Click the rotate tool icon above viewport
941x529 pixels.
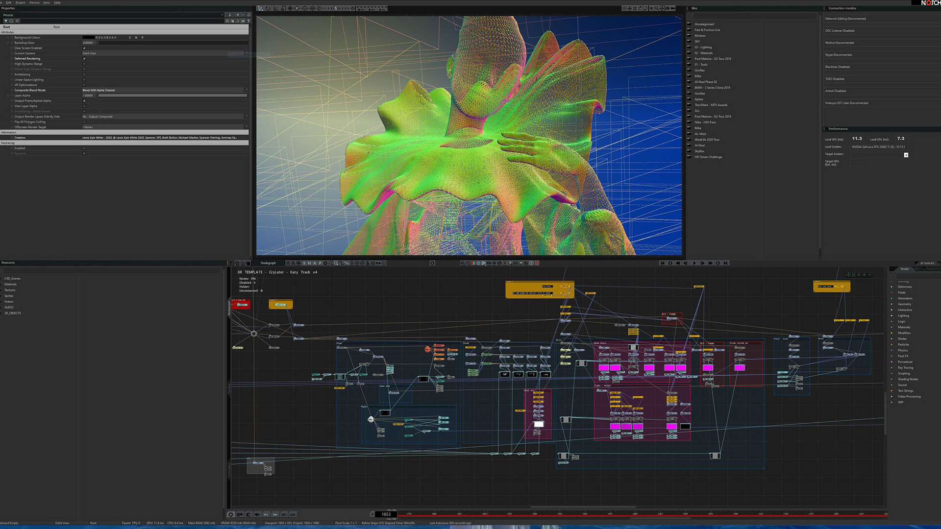tap(268, 8)
